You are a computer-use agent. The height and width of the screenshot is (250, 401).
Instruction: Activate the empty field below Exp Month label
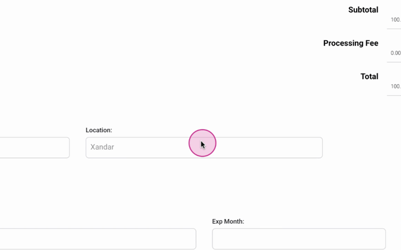(x=299, y=239)
